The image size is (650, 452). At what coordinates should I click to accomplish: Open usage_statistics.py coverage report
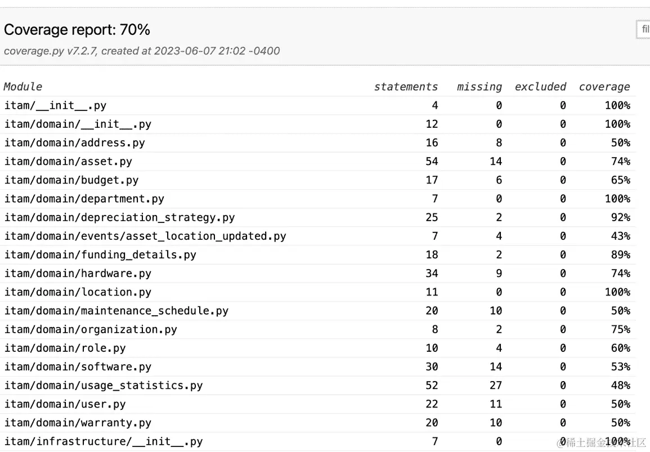click(x=103, y=386)
